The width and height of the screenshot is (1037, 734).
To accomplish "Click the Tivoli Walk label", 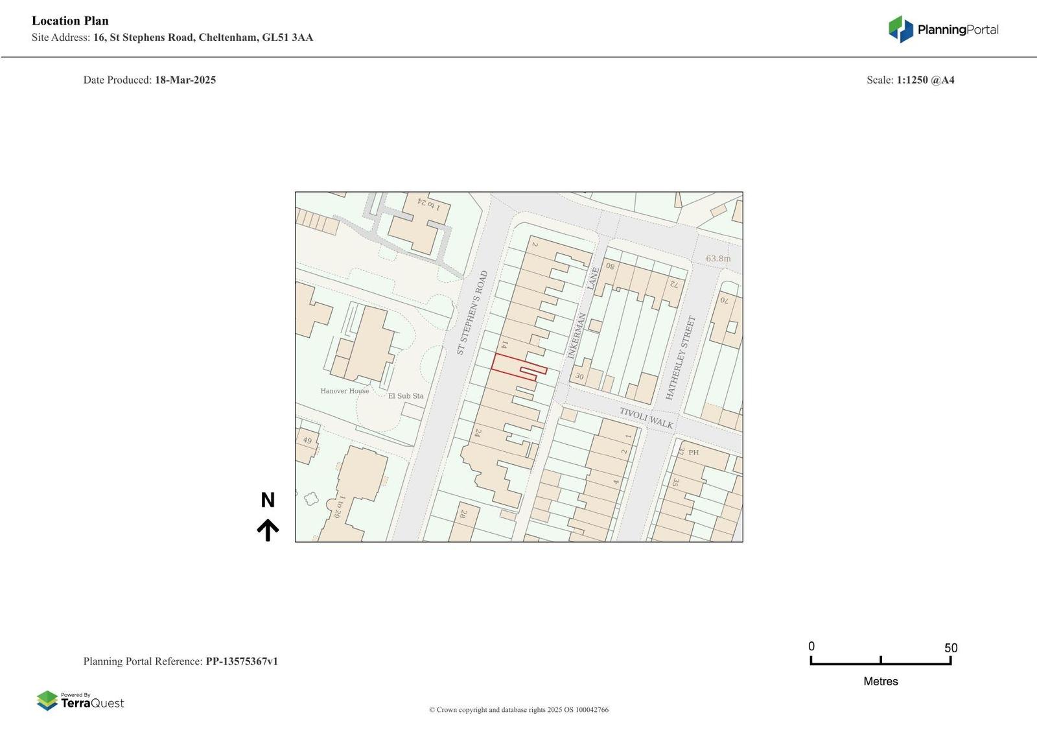I will (646, 418).
